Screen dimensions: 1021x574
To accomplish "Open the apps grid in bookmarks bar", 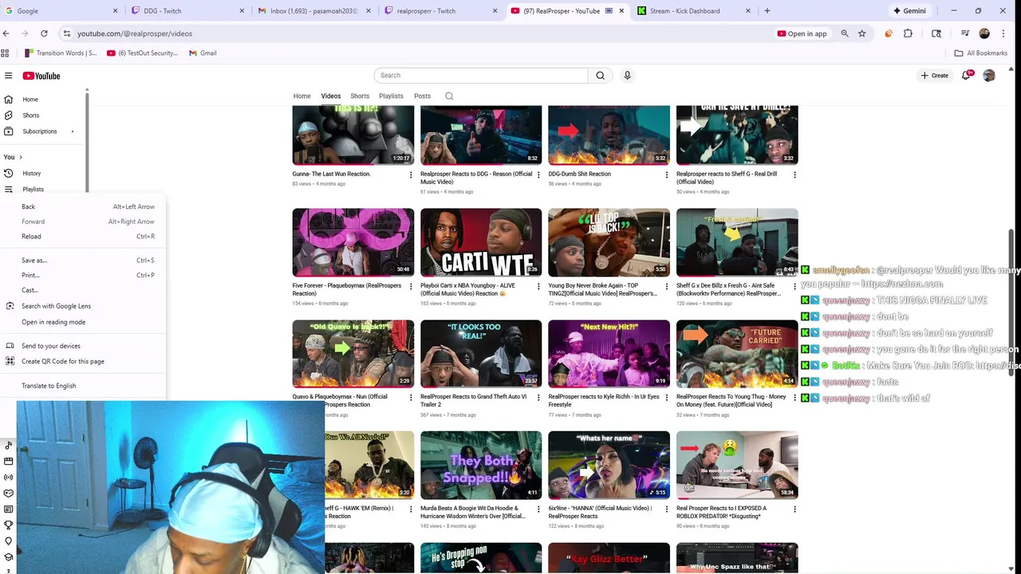I will (5, 53).
